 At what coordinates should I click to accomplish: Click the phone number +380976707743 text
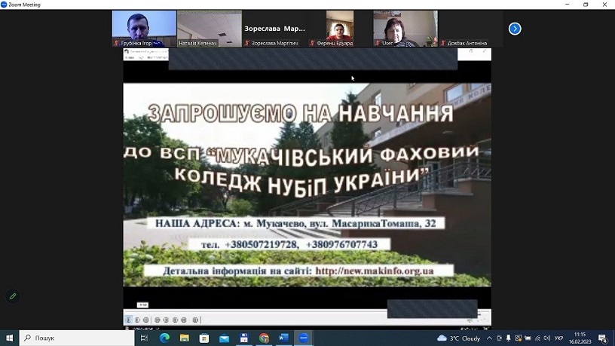coord(341,244)
